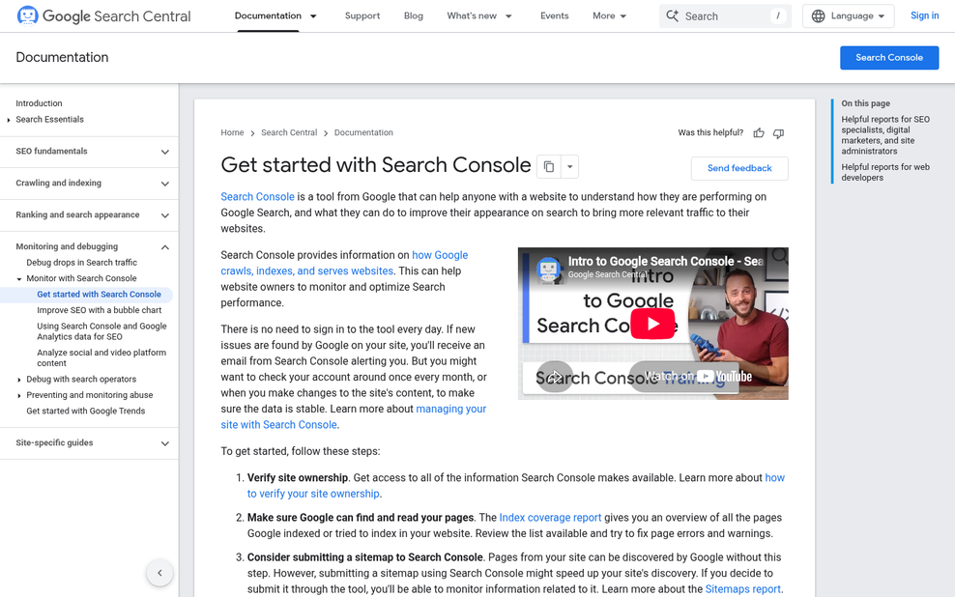This screenshot has height=597, width=955.
Task: Open the Language selector
Action: (x=849, y=15)
